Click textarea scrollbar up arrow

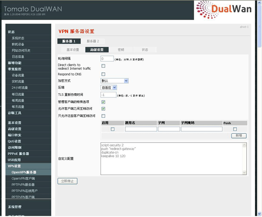[244, 145]
